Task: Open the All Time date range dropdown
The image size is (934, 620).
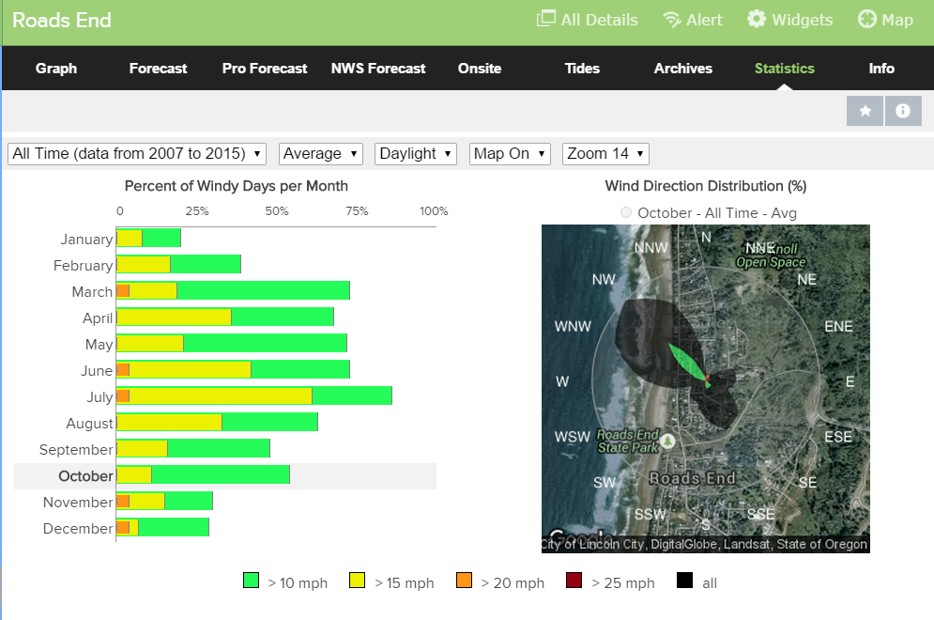Action: (137, 153)
